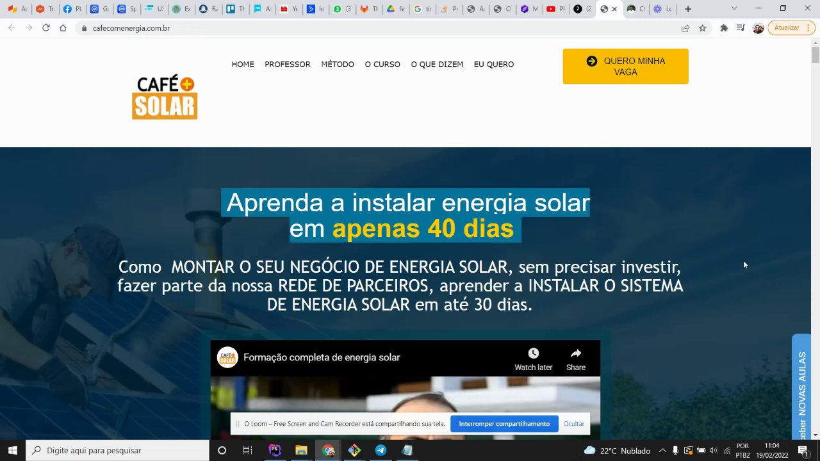Open video title Formação completa de energia solar

tap(322, 357)
